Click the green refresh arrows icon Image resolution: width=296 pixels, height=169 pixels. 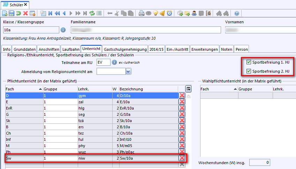[x=92, y=14]
